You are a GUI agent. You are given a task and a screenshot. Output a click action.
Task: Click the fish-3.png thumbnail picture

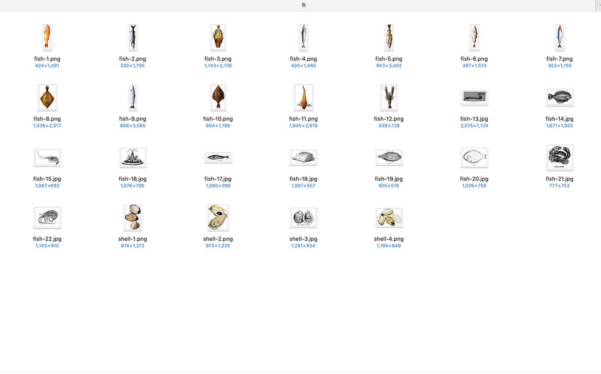pos(218,37)
